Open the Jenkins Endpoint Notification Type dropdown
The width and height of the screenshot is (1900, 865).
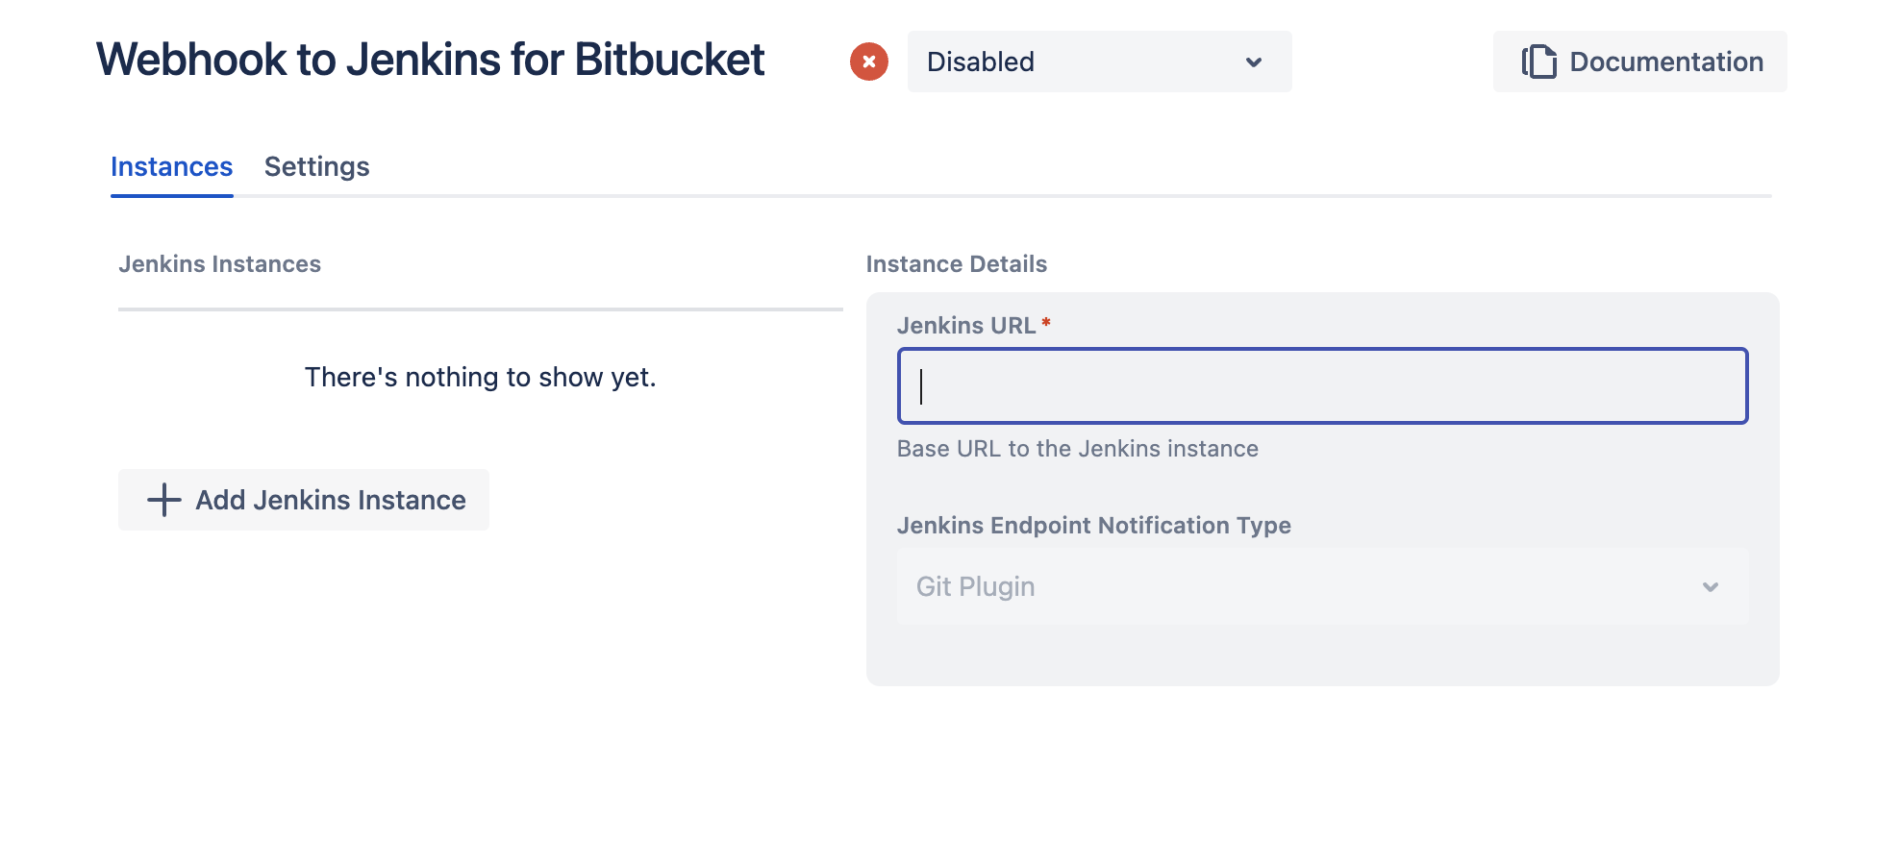coord(1322,586)
